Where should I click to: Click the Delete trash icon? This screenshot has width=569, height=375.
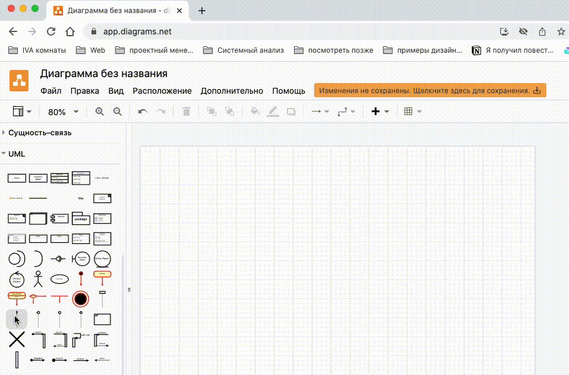click(187, 112)
